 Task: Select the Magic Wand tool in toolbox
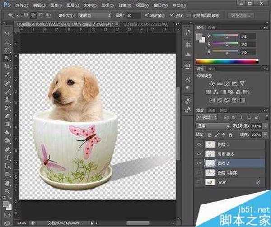click(x=7, y=58)
